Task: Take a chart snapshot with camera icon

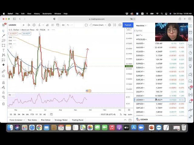Action: (x=120, y=25)
